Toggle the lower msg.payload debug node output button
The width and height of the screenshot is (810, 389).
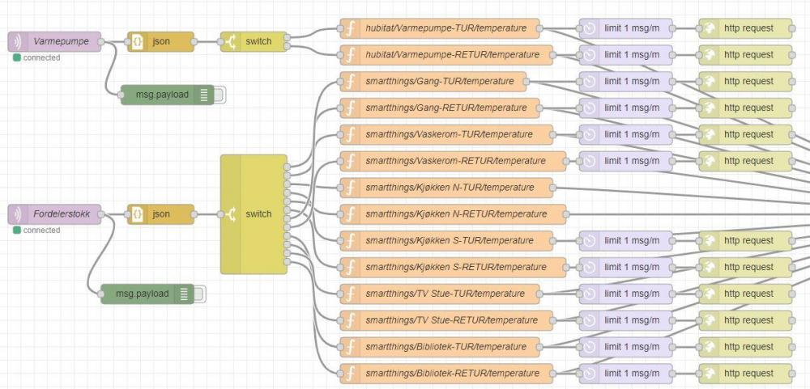click(199, 294)
